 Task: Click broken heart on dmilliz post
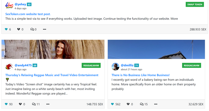(128, 104)
